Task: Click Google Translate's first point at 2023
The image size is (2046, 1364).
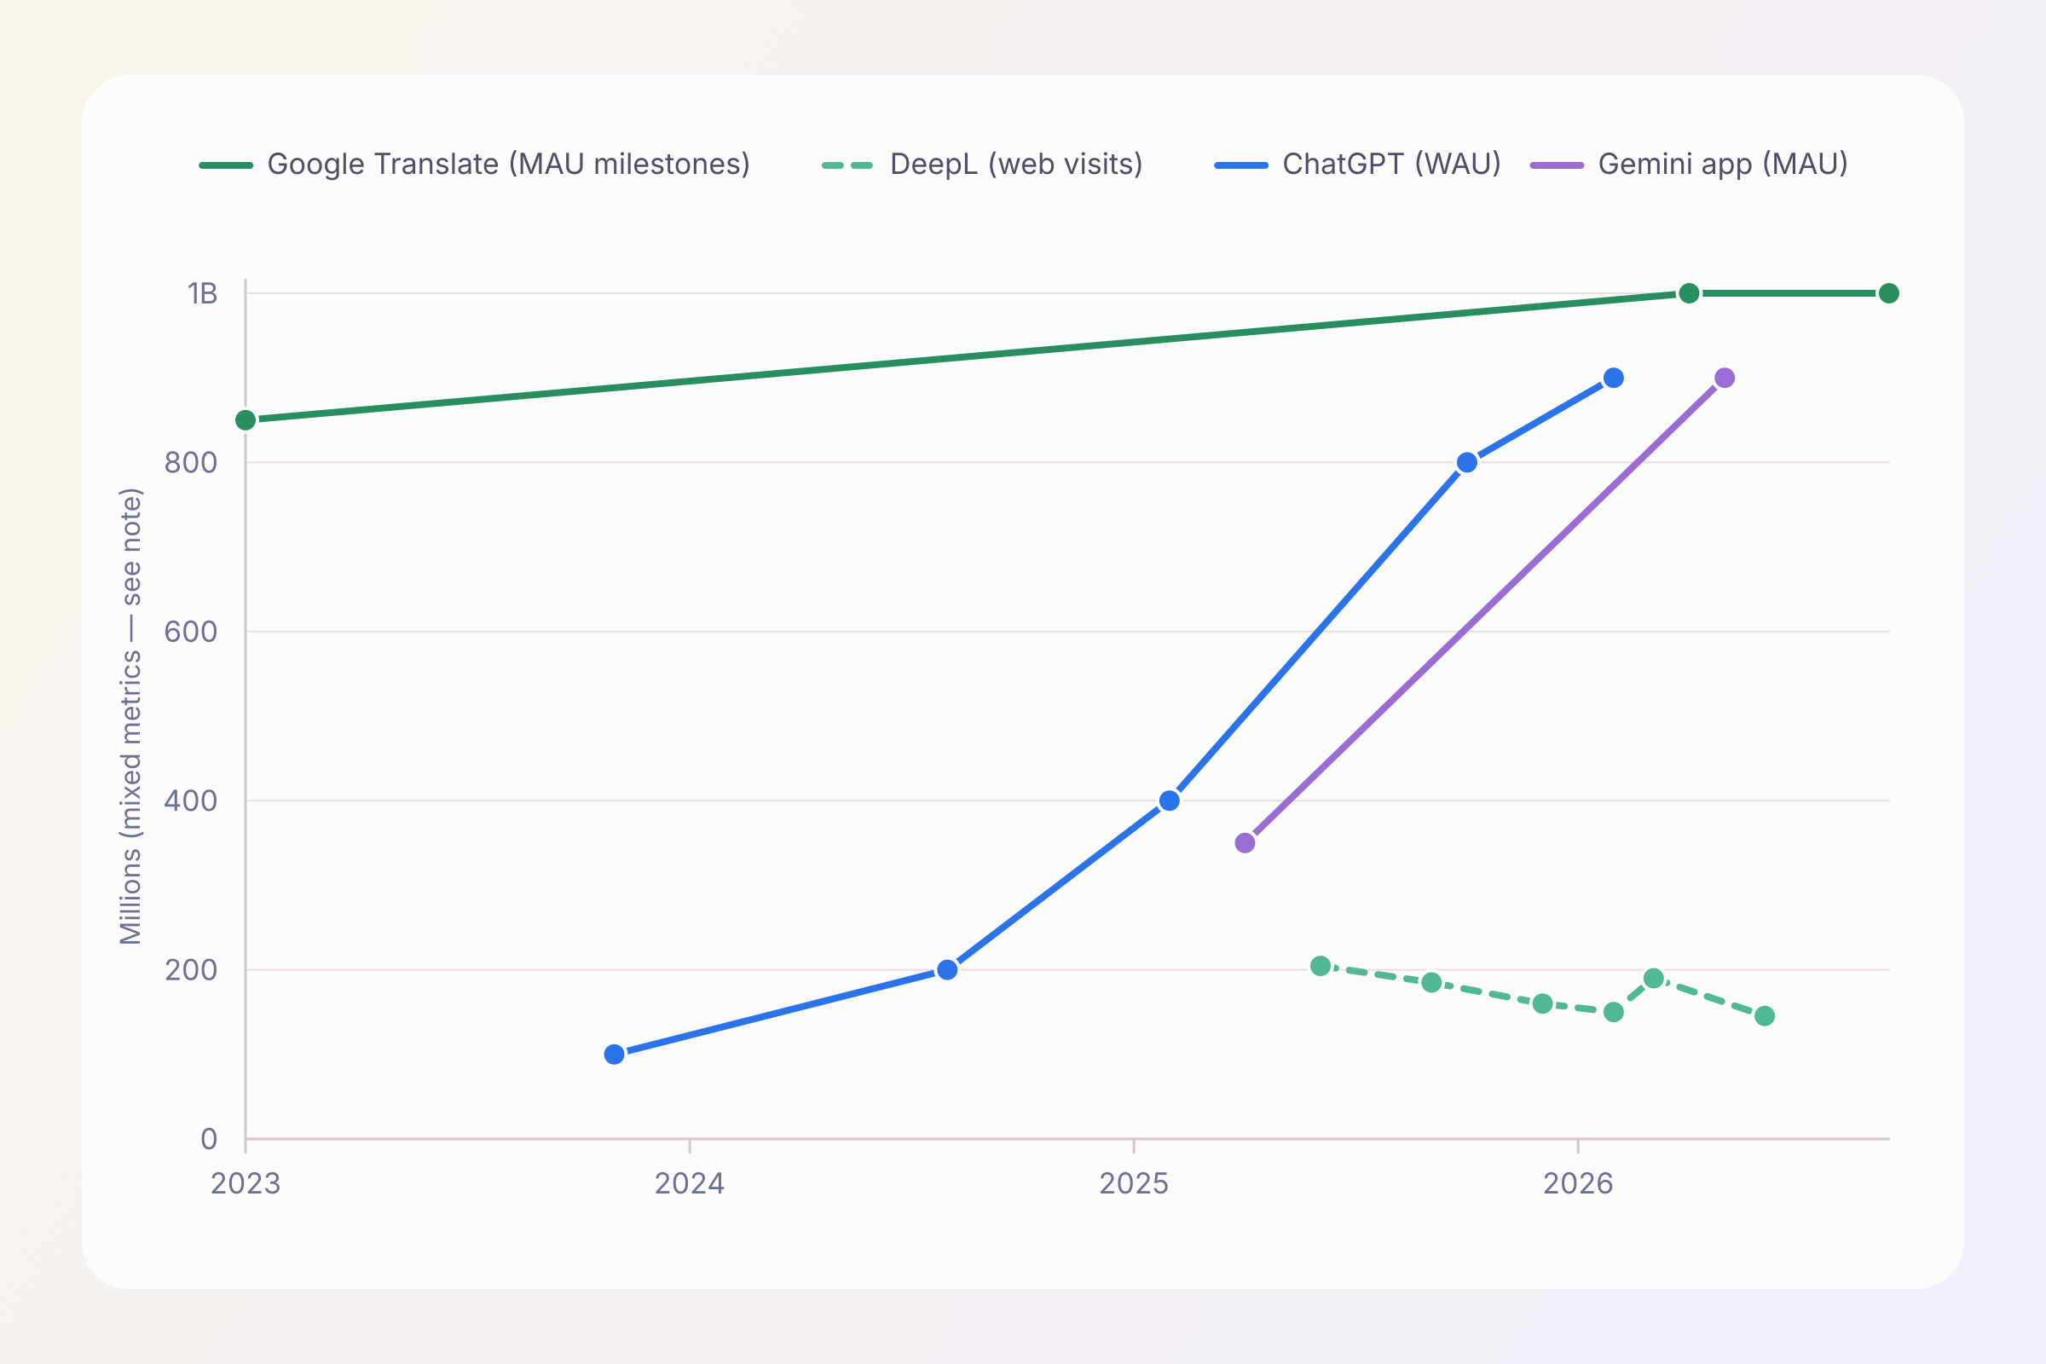Action: [246, 420]
